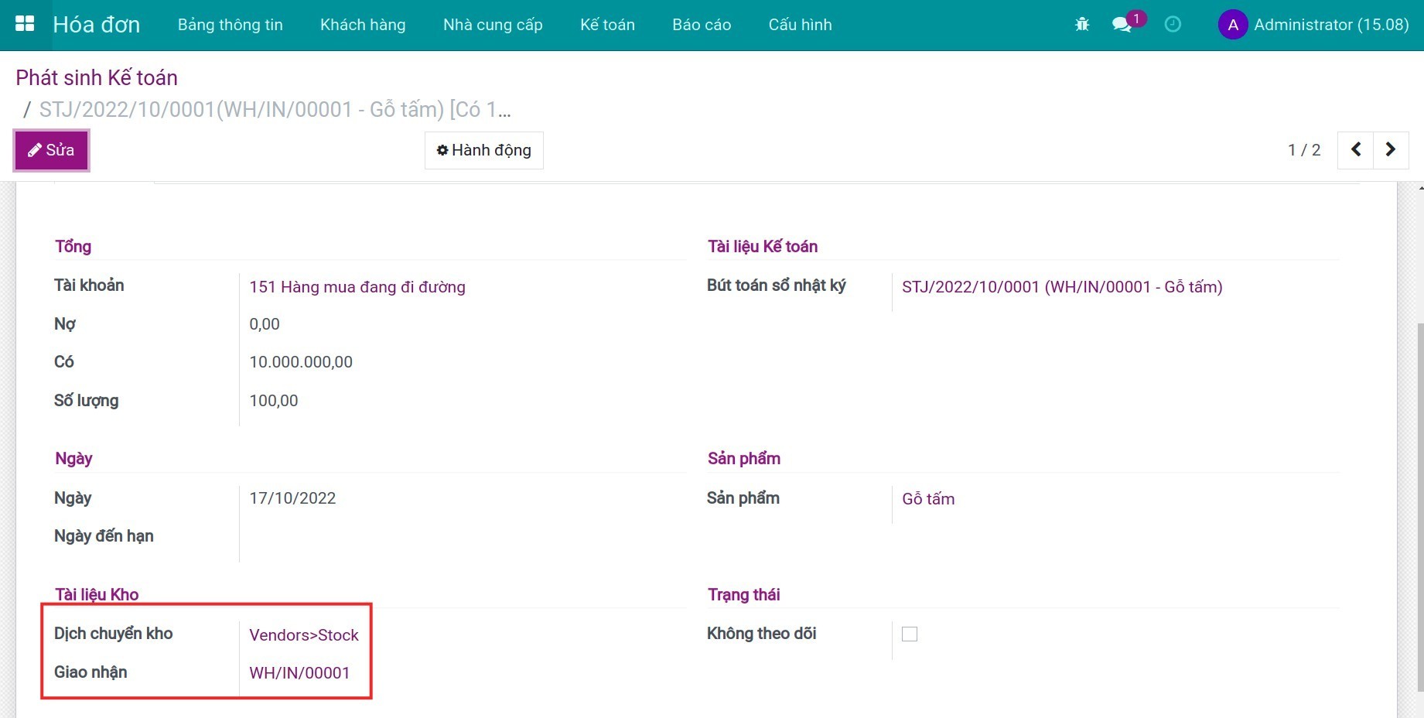This screenshot has height=718, width=1424.
Task: Open the Vendors>Stock stock move link
Action: (x=303, y=635)
